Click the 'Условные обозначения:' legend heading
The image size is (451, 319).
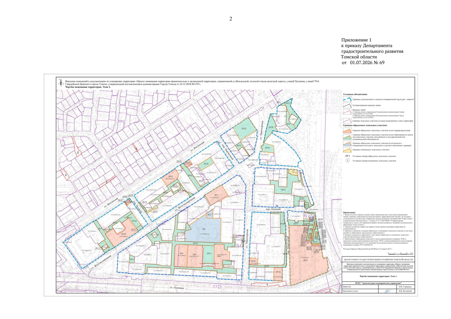pyautogui.click(x=355, y=94)
